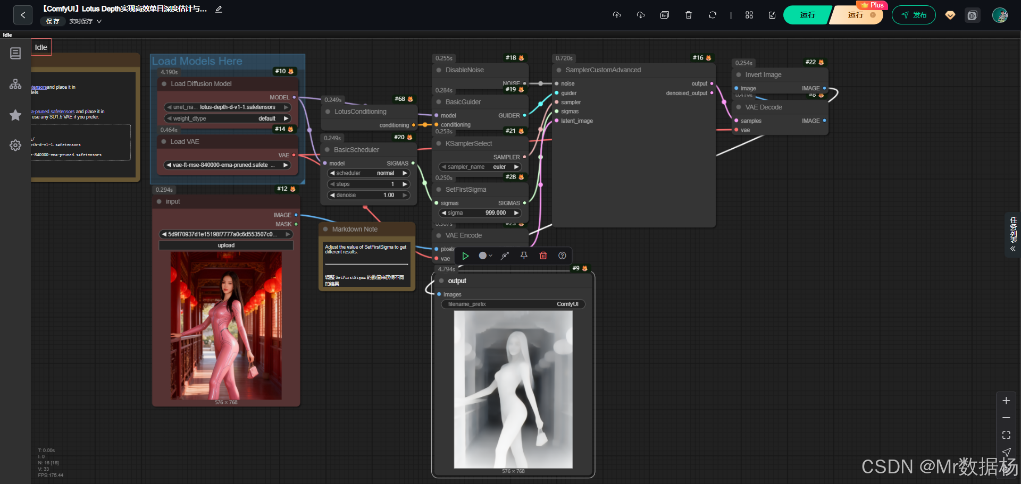Open the settings gear in sidebar
This screenshot has height=484, width=1021.
coord(15,145)
